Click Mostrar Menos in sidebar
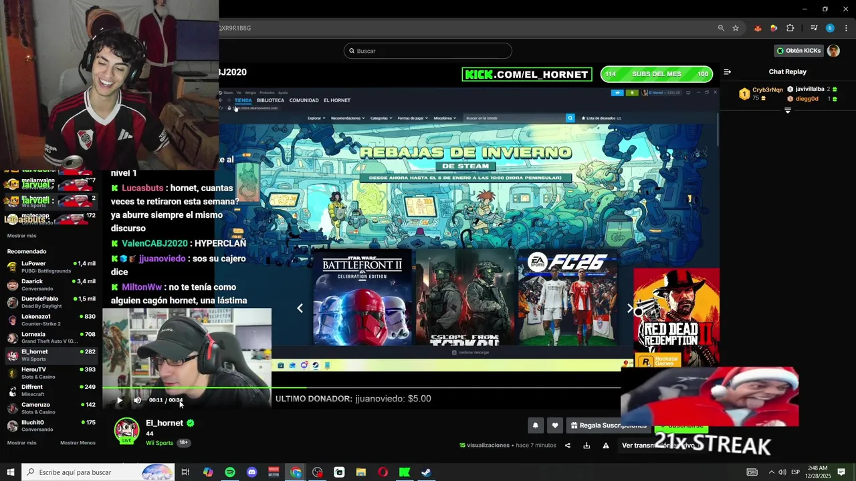Viewport: 856px width, 481px height. (x=78, y=443)
